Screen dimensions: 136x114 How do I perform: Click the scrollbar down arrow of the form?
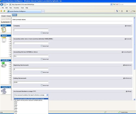coord(134,100)
